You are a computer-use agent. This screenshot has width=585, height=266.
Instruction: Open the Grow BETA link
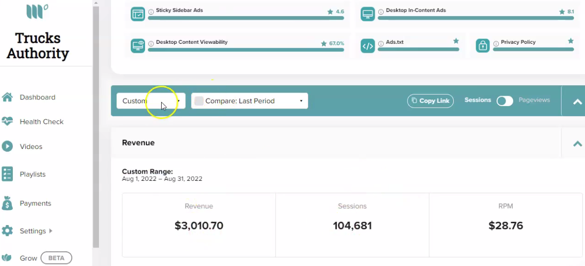pyautogui.click(x=45, y=258)
